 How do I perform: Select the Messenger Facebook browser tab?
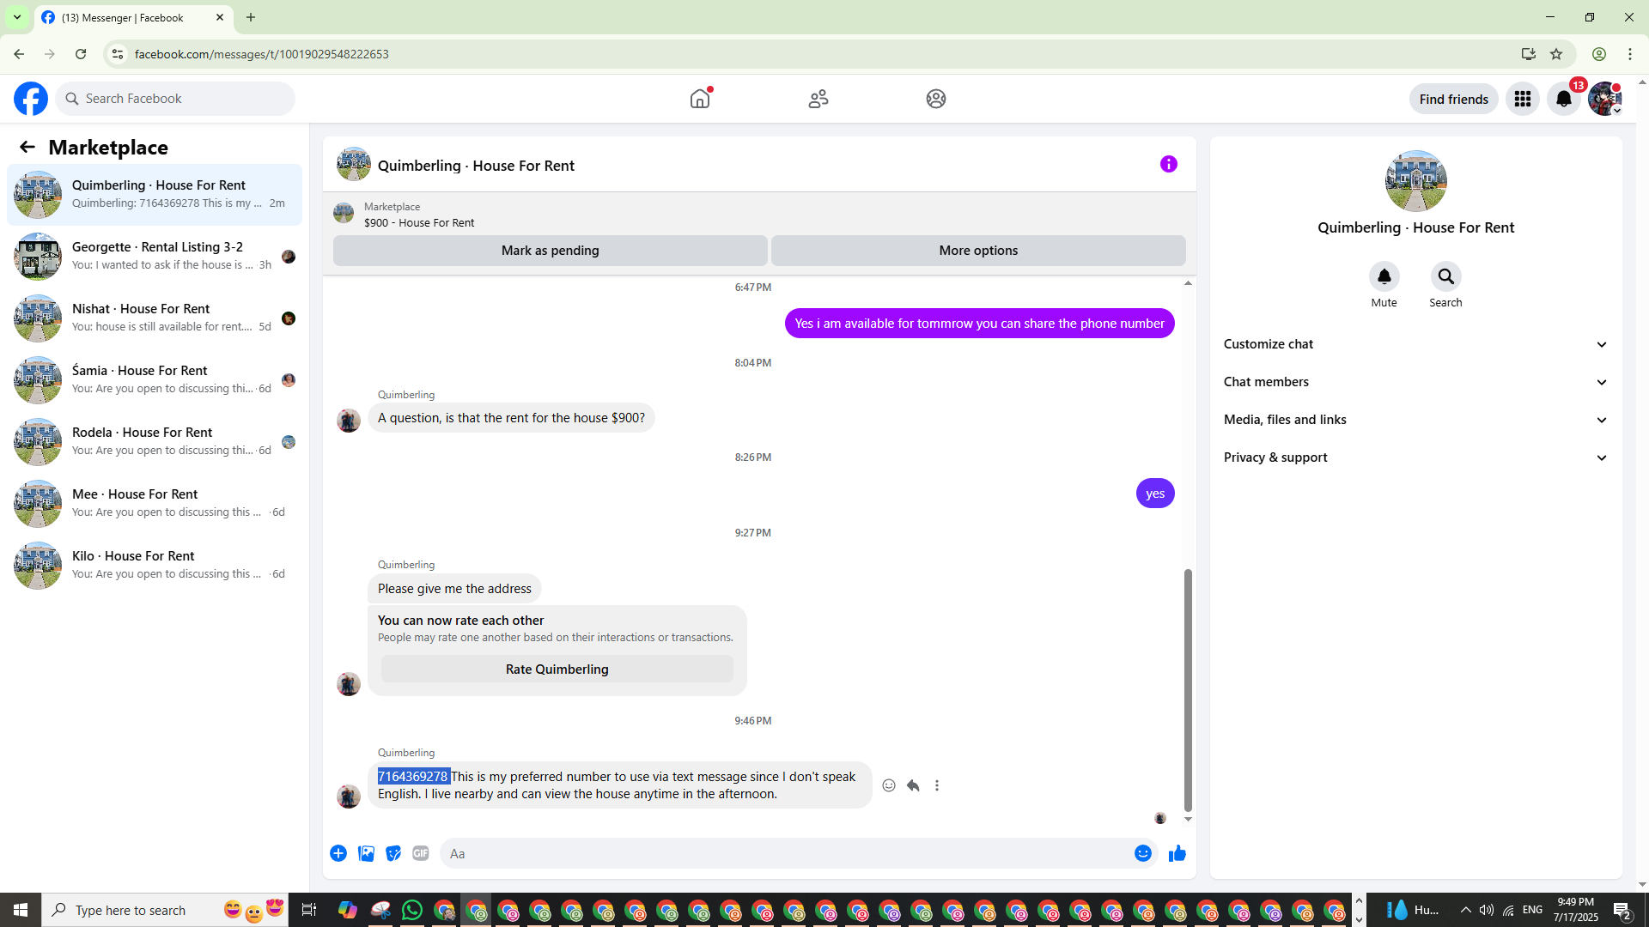point(133,17)
